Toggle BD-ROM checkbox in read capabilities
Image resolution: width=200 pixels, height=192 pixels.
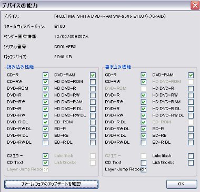pos(93,122)
